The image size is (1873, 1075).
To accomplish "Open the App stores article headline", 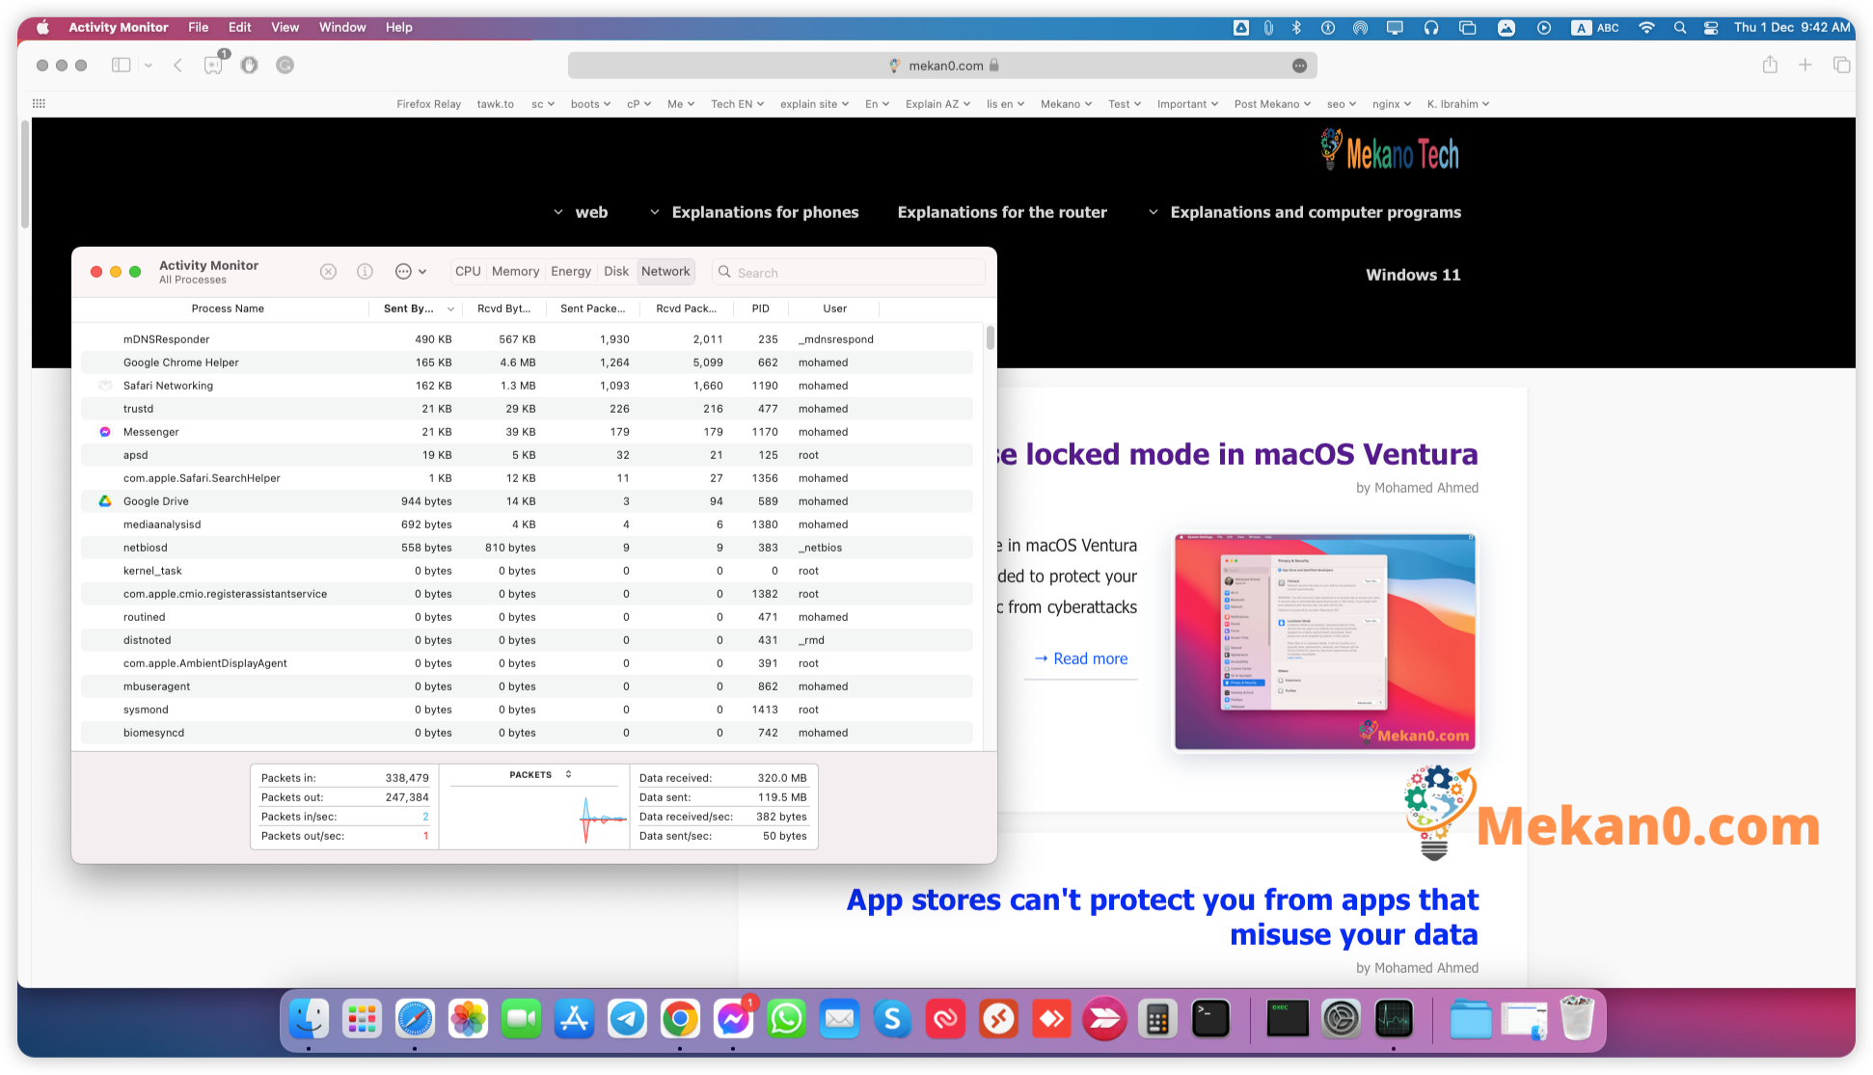I will pos(1162,917).
